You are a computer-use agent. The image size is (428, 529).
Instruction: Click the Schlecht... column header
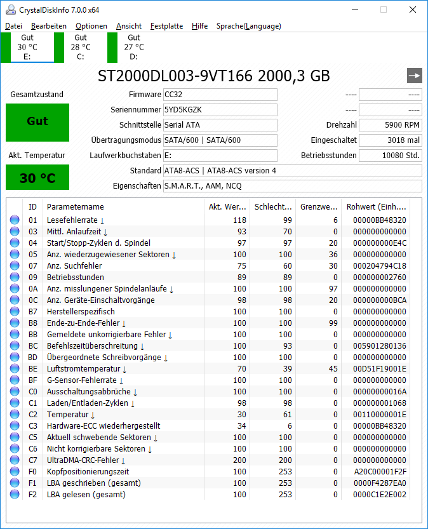(x=273, y=207)
